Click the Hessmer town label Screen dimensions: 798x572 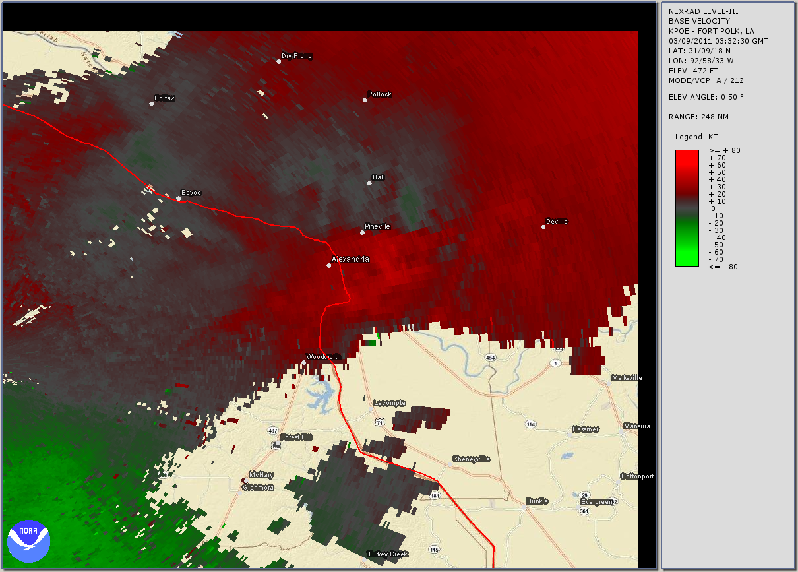(585, 429)
